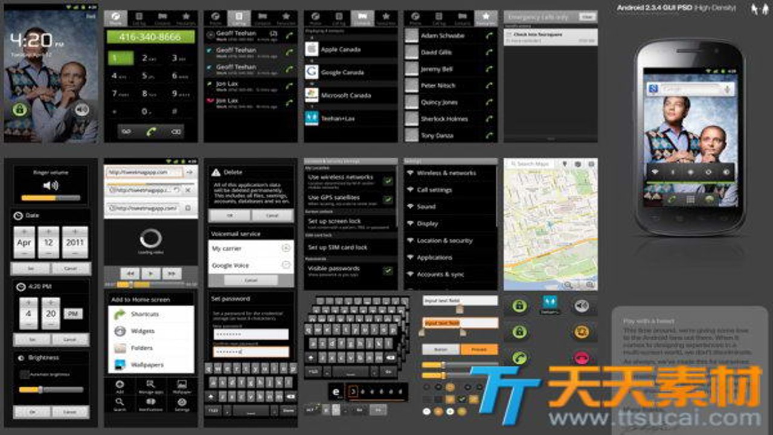Toggle the Visible passwords checkbox
The height and width of the screenshot is (435, 773).
click(x=388, y=271)
